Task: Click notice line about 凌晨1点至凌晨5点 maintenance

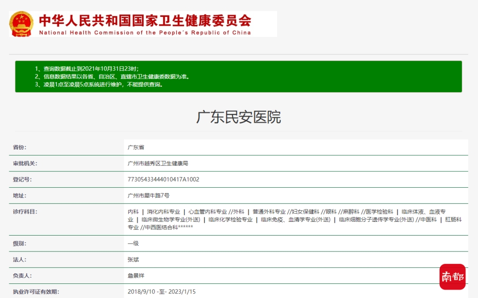Action: pyautogui.click(x=99, y=85)
